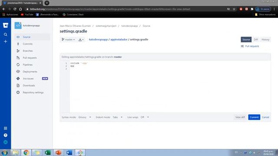Open Jira issues in sidebar
Screen dimensions: 278x156
(x=32, y=78)
